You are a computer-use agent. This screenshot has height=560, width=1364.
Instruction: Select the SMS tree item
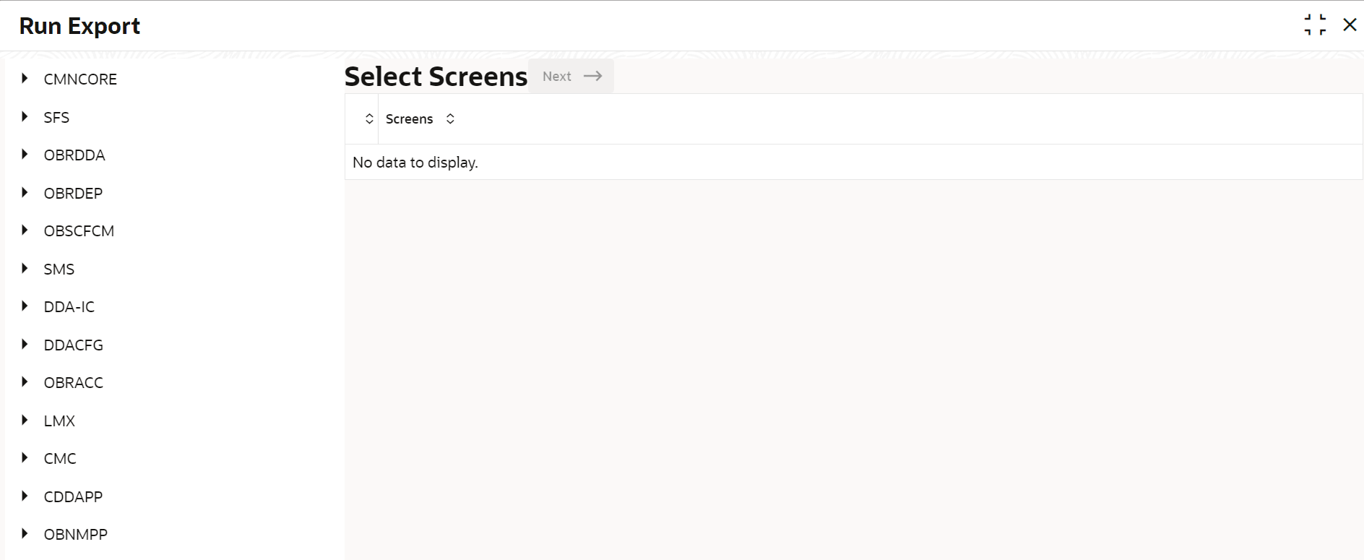click(59, 269)
